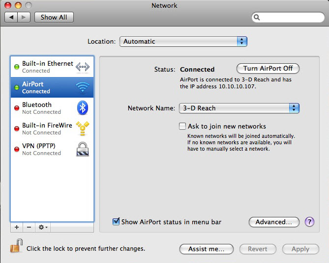Screen dimensions: 329x263
Task: Click in the search field
Action: [288, 17]
